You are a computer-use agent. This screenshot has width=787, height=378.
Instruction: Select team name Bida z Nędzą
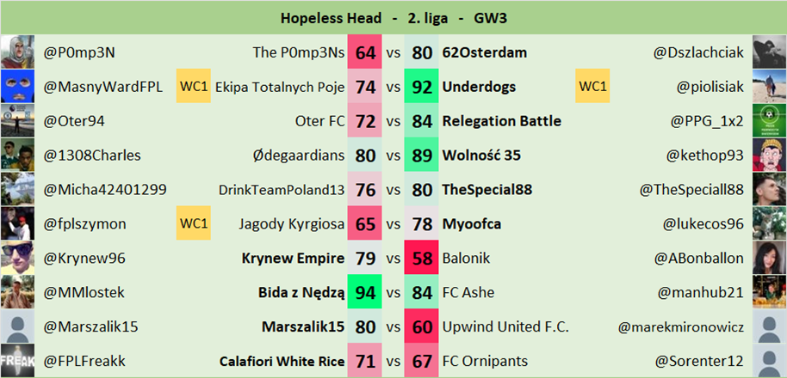[x=301, y=293]
